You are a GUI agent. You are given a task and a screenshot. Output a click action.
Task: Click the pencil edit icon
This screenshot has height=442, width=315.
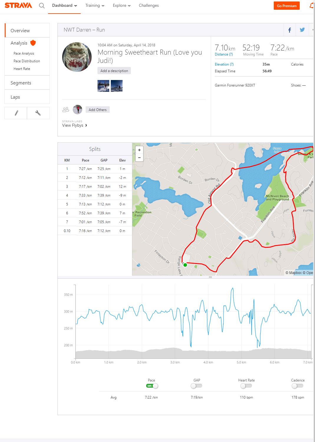(x=16, y=113)
